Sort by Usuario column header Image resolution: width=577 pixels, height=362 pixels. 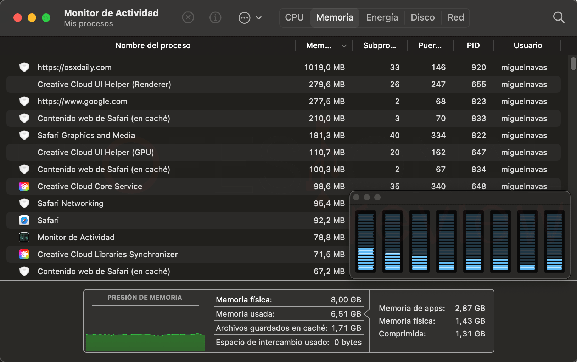click(528, 45)
